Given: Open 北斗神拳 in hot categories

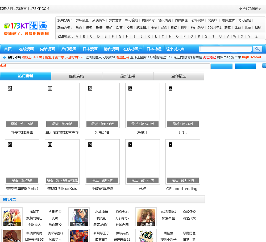Looking at the screenshot, I should point(101,212).
